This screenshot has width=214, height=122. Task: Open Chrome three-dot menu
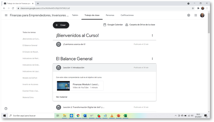207,8
